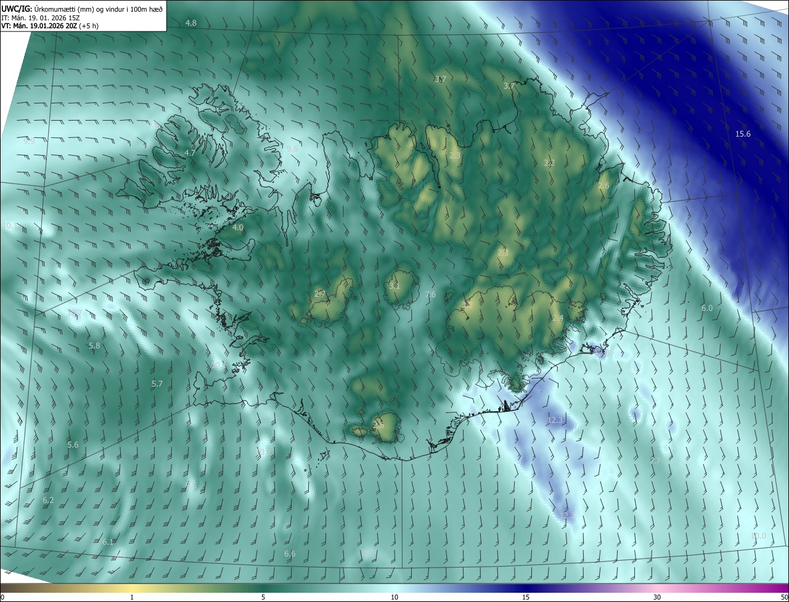
Task: Click the 3.1 value label on the map
Action: 394,286
